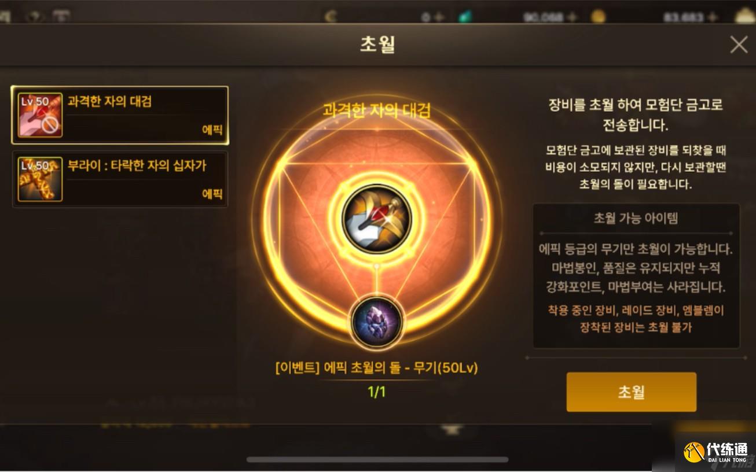Tap the greatsword weapon icon in the magic circle

377,219
